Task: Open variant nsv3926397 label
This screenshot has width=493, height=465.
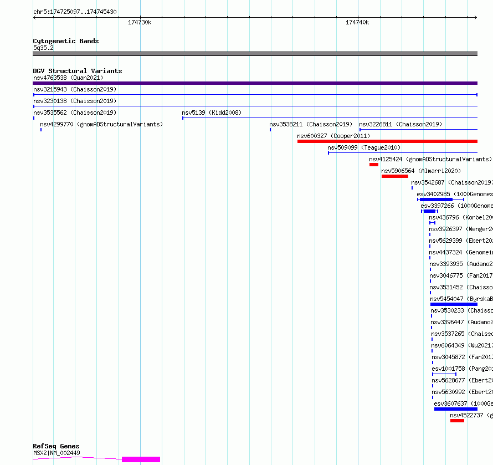Action: tap(461, 229)
